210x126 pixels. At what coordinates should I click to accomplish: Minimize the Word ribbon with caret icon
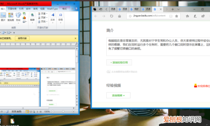72,9
